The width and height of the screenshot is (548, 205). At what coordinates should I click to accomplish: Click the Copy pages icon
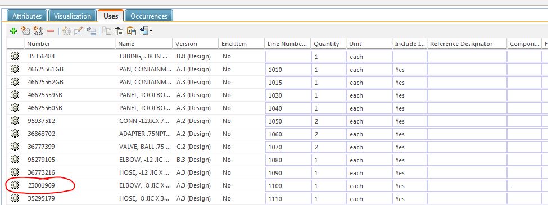[x=107, y=31]
